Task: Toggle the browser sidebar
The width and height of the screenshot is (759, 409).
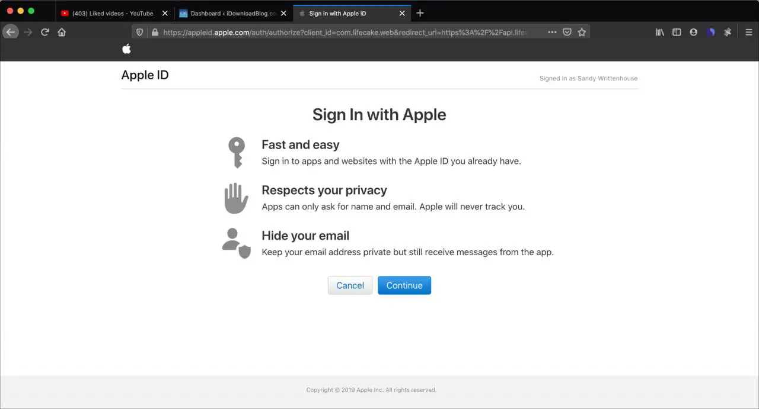Action: pyautogui.click(x=677, y=32)
